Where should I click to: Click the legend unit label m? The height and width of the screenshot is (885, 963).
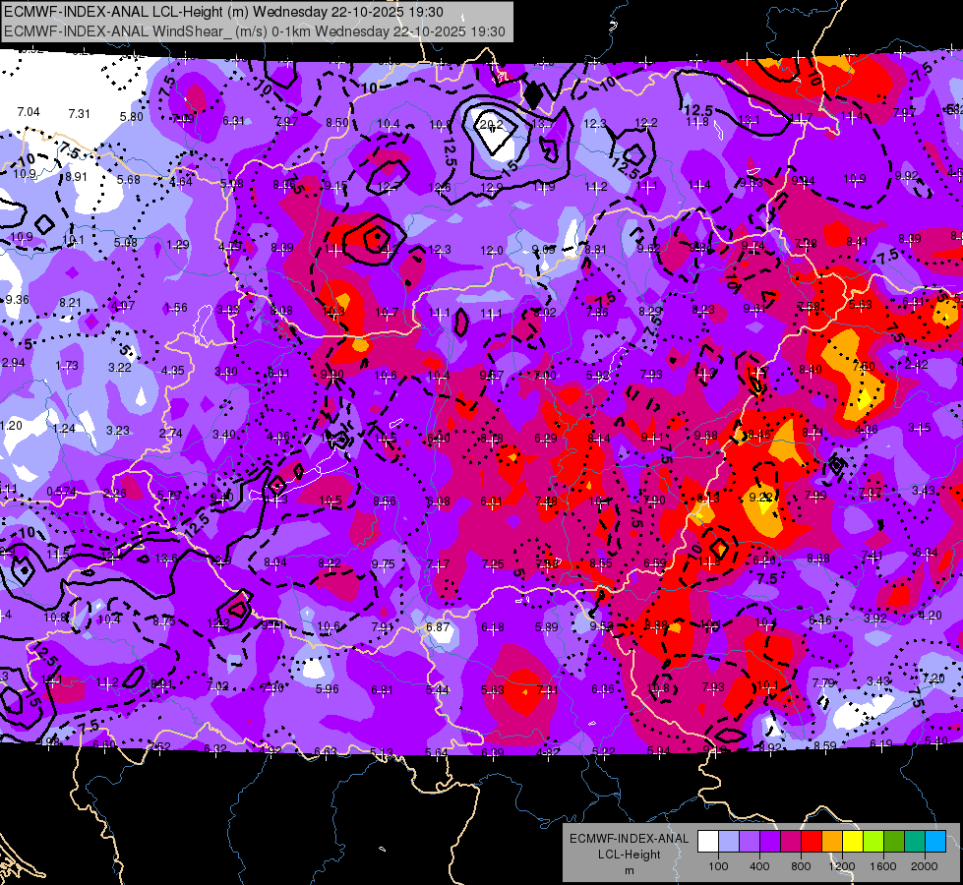point(629,870)
